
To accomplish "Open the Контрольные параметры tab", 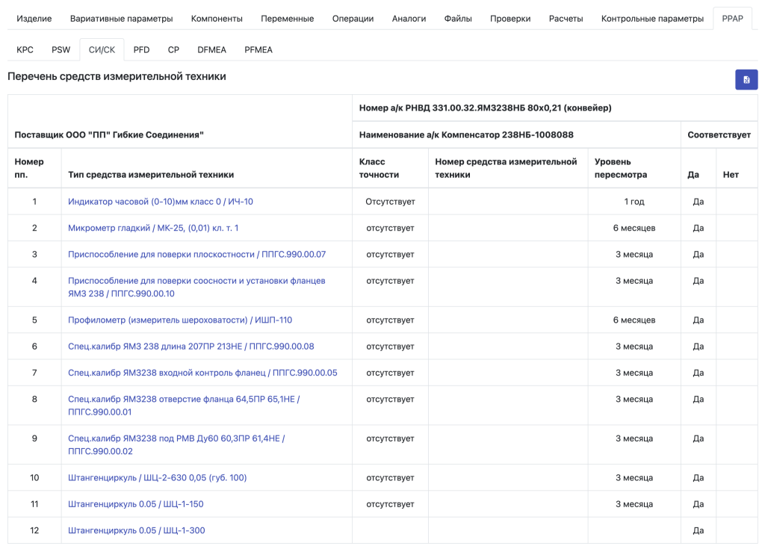I will point(652,19).
